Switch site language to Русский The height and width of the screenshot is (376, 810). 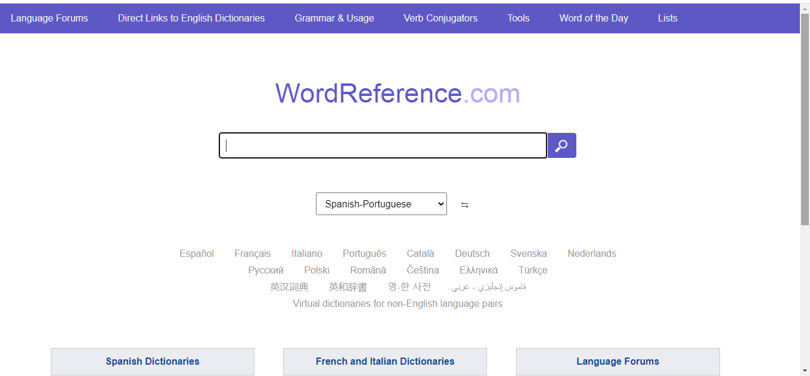click(266, 270)
